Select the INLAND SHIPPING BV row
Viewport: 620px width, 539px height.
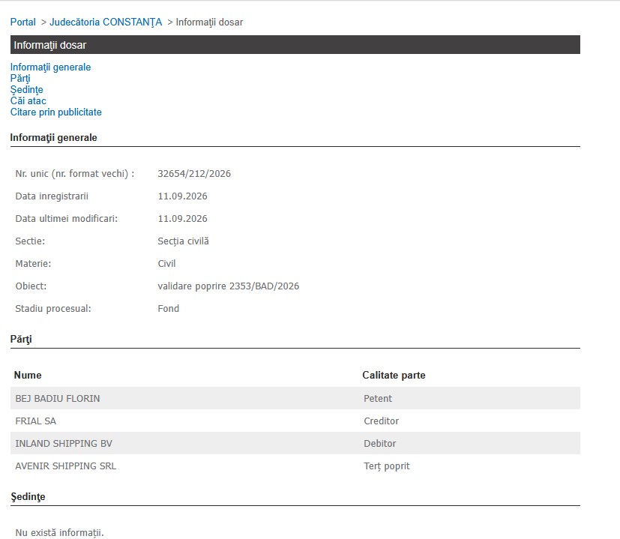coord(295,443)
